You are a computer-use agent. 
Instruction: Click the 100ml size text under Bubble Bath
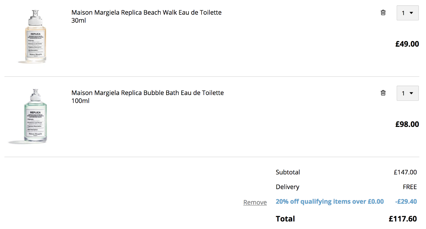pyautogui.click(x=80, y=101)
